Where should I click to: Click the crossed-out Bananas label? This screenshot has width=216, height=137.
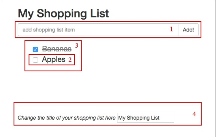coord(57,49)
